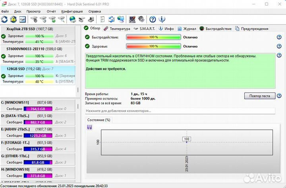Click the 41 °C temperature of XrayDisk
This screenshot has height=188, width=286.
pyautogui.click(x=39, y=42)
